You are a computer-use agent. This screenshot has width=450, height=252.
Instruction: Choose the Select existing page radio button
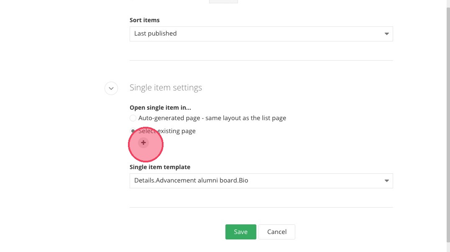click(133, 131)
